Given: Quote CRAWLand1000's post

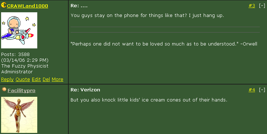Looking at the screenshot, I should pos(23,79).
